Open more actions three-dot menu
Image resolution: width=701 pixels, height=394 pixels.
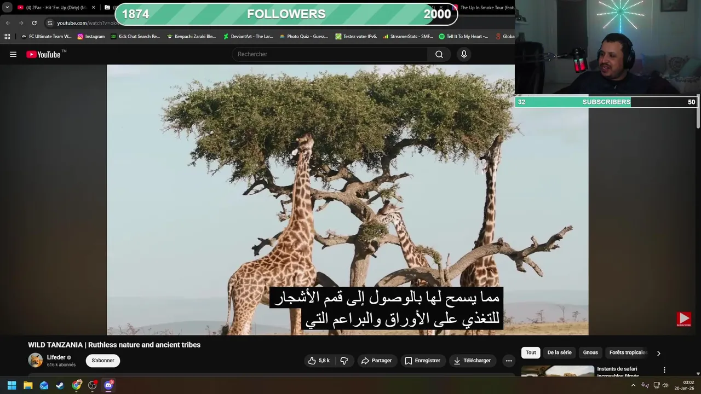pos(509,361)
